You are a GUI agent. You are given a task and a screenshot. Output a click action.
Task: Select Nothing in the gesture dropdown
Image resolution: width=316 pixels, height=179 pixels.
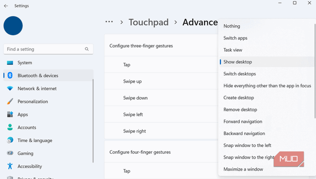pyautogui.click(x=231, y=26)
